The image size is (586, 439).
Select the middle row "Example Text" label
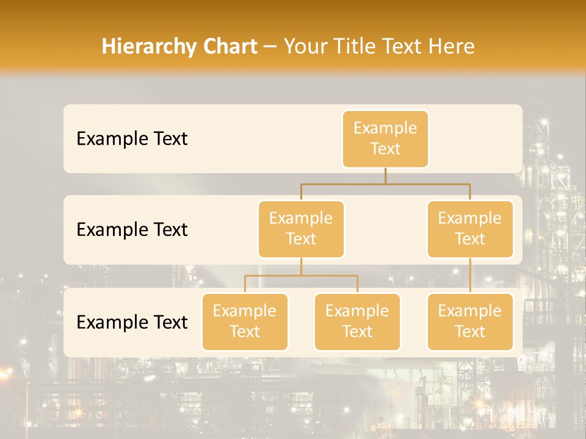[132, 230]
